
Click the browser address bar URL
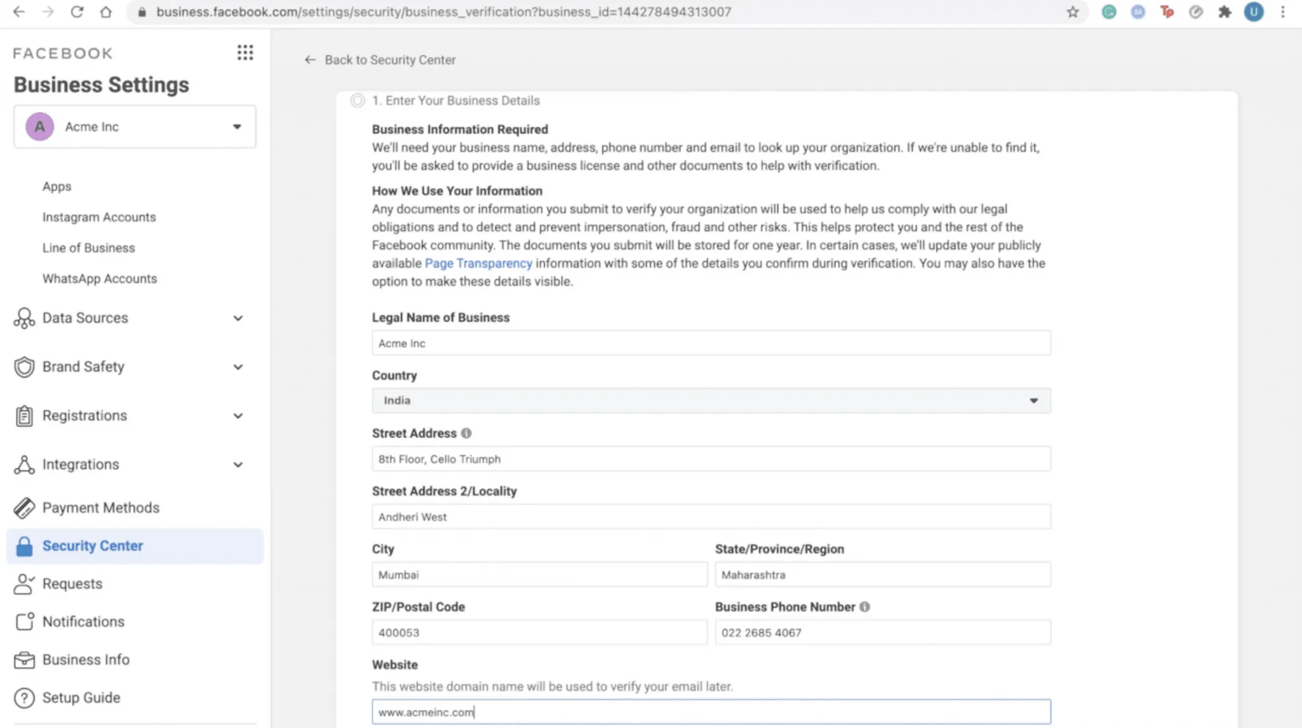click(443, 12)
